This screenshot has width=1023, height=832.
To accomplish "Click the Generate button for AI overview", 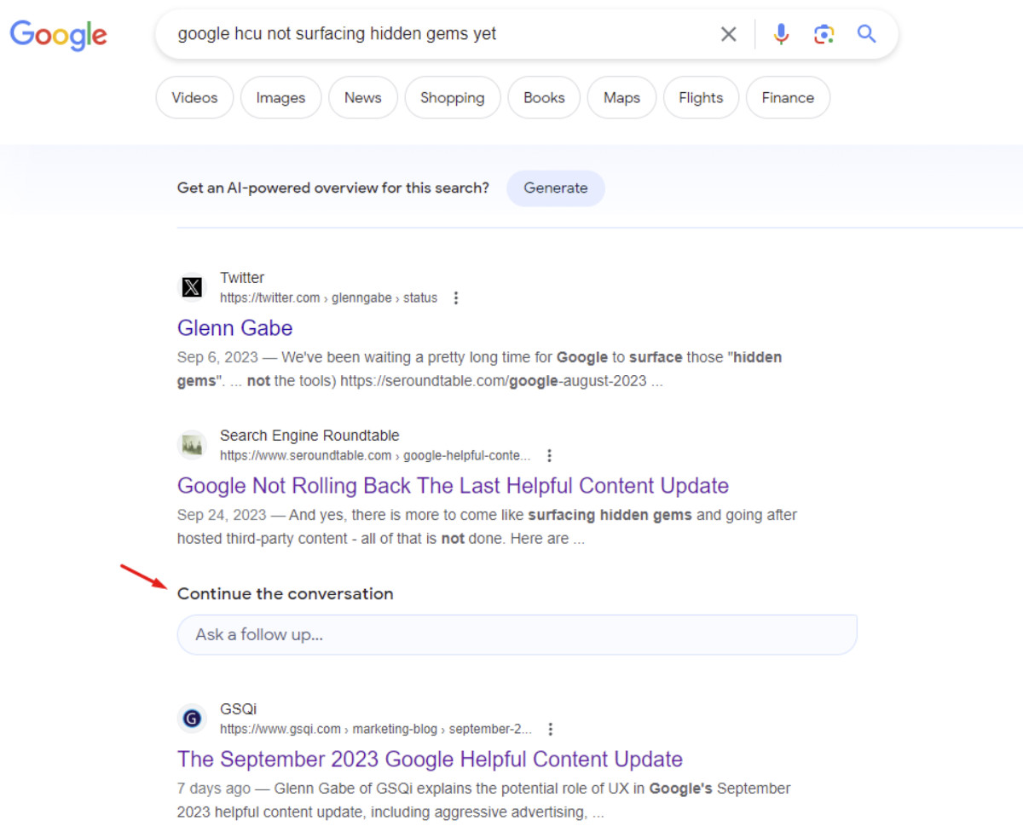I will coord(556,188).
